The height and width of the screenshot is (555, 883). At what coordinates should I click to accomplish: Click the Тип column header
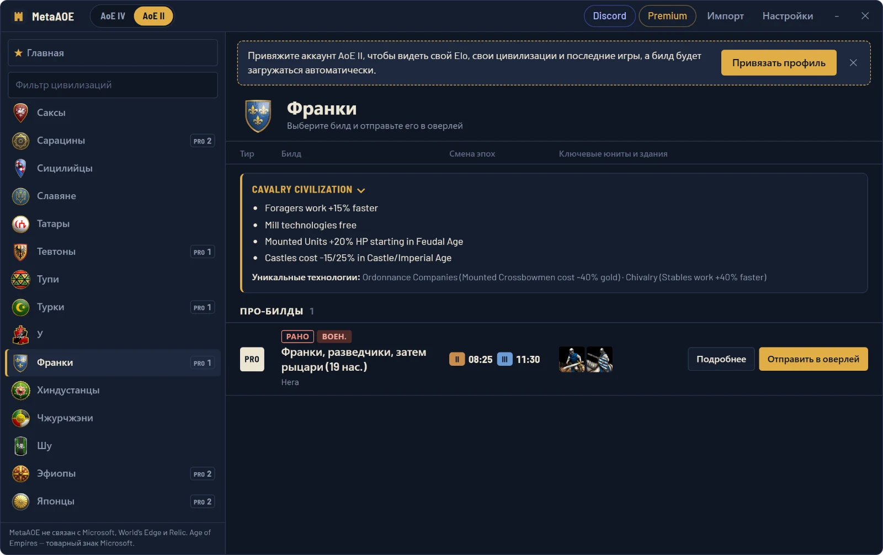click(247, 154)
